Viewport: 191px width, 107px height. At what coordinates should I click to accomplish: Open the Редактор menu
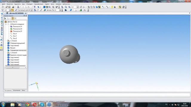tap(10, 4)
